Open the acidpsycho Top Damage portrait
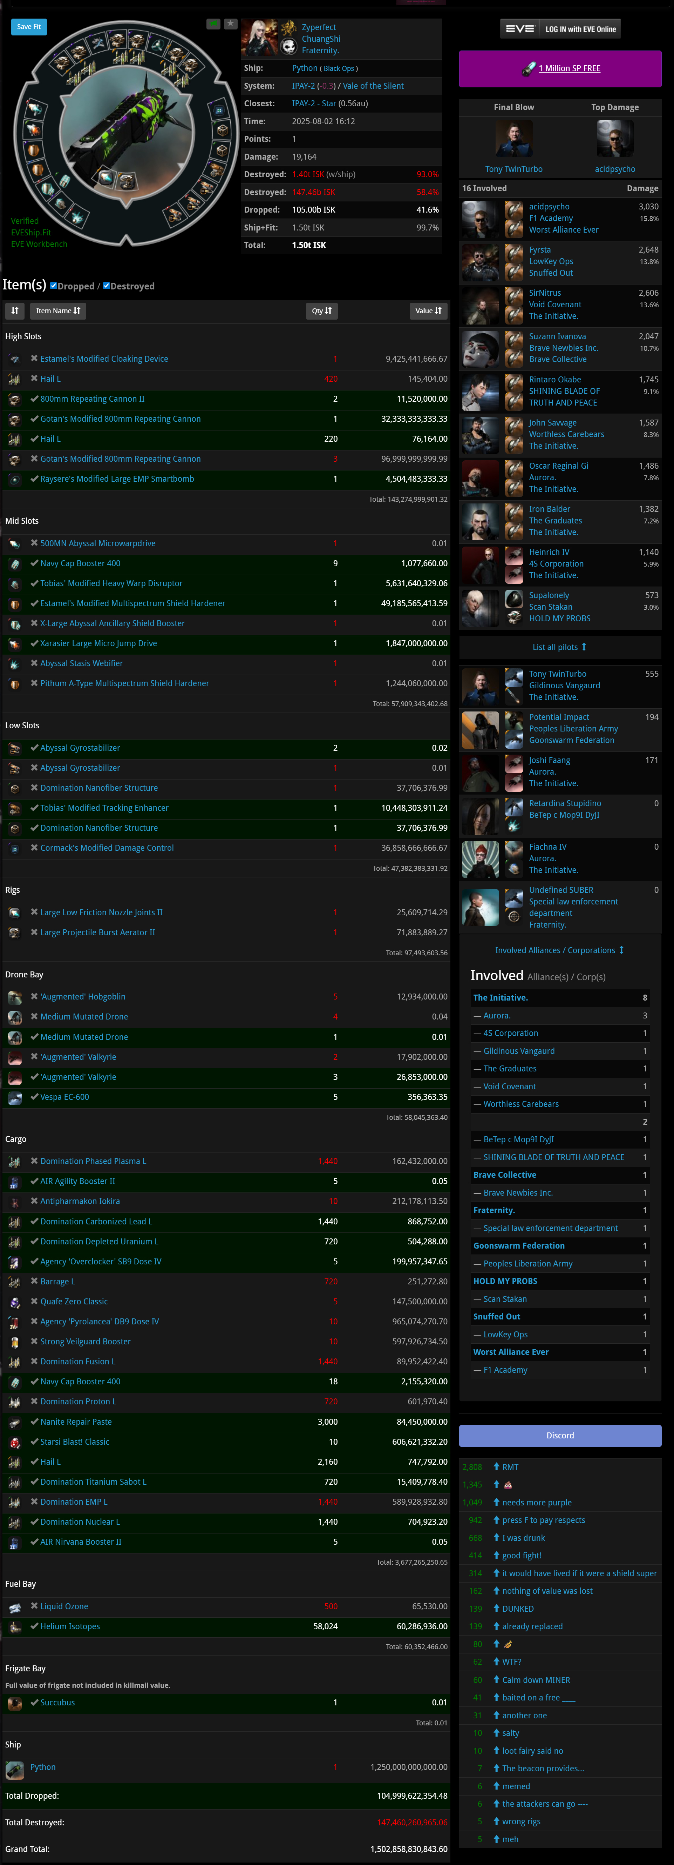 pyautogui.click(x=615, y=138)
